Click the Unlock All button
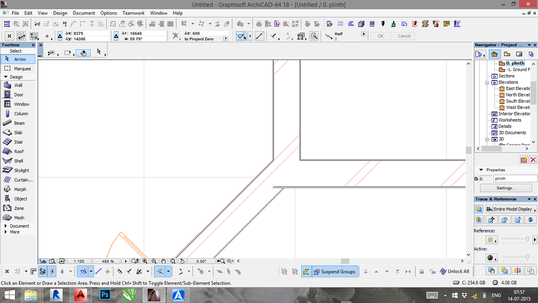Viewport: 538px width, 303px height. click(454, 272)
